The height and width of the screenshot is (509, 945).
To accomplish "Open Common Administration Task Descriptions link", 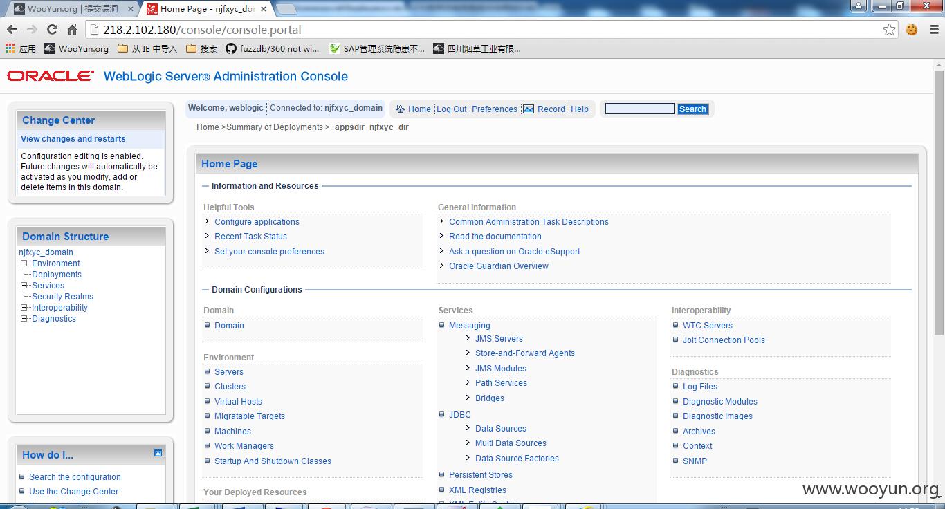I will click(x=529, y=222).
